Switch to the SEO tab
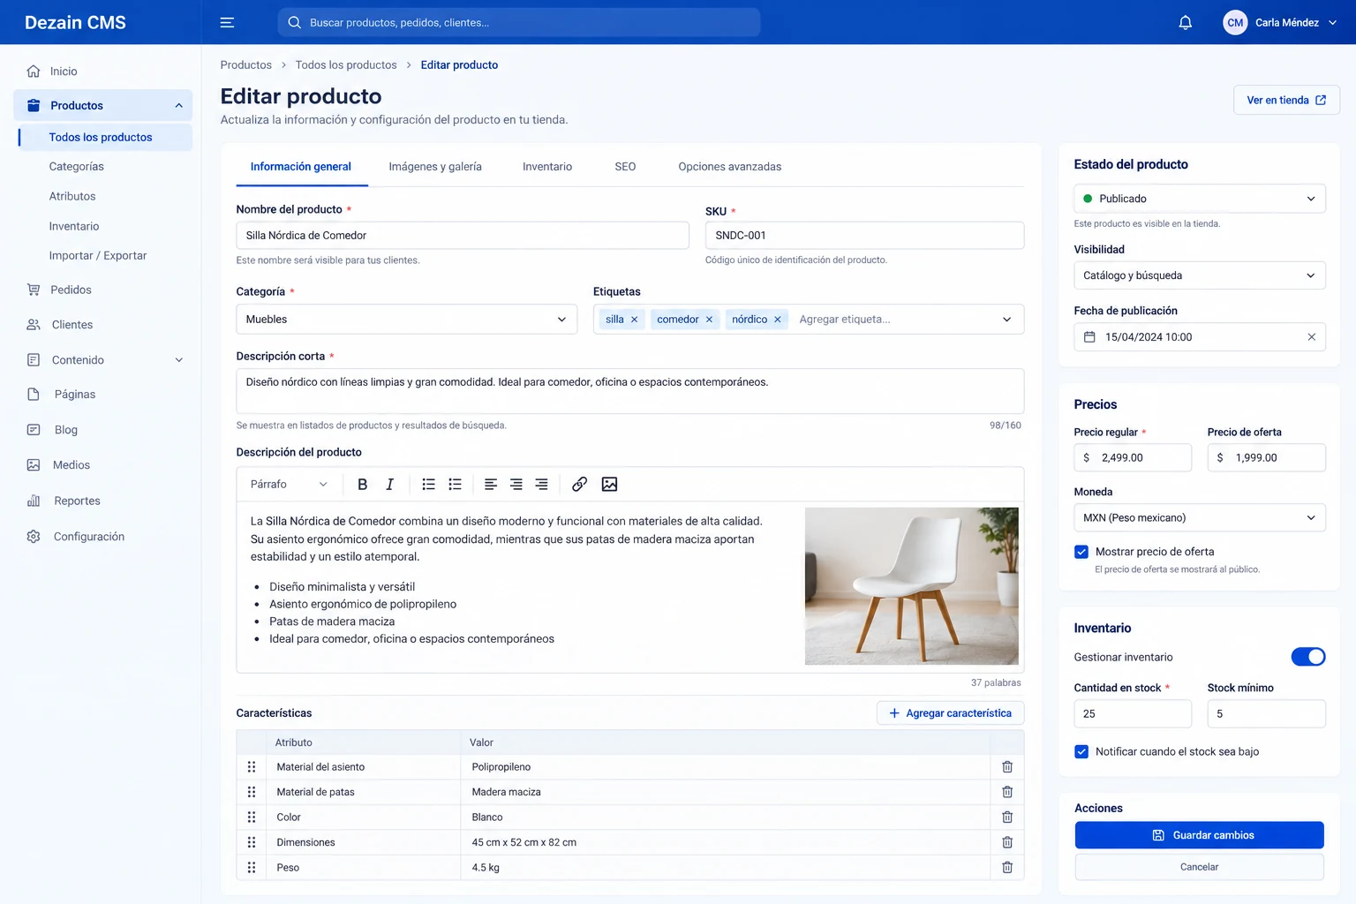This screenshot has height=904, width=1356. 625,167
